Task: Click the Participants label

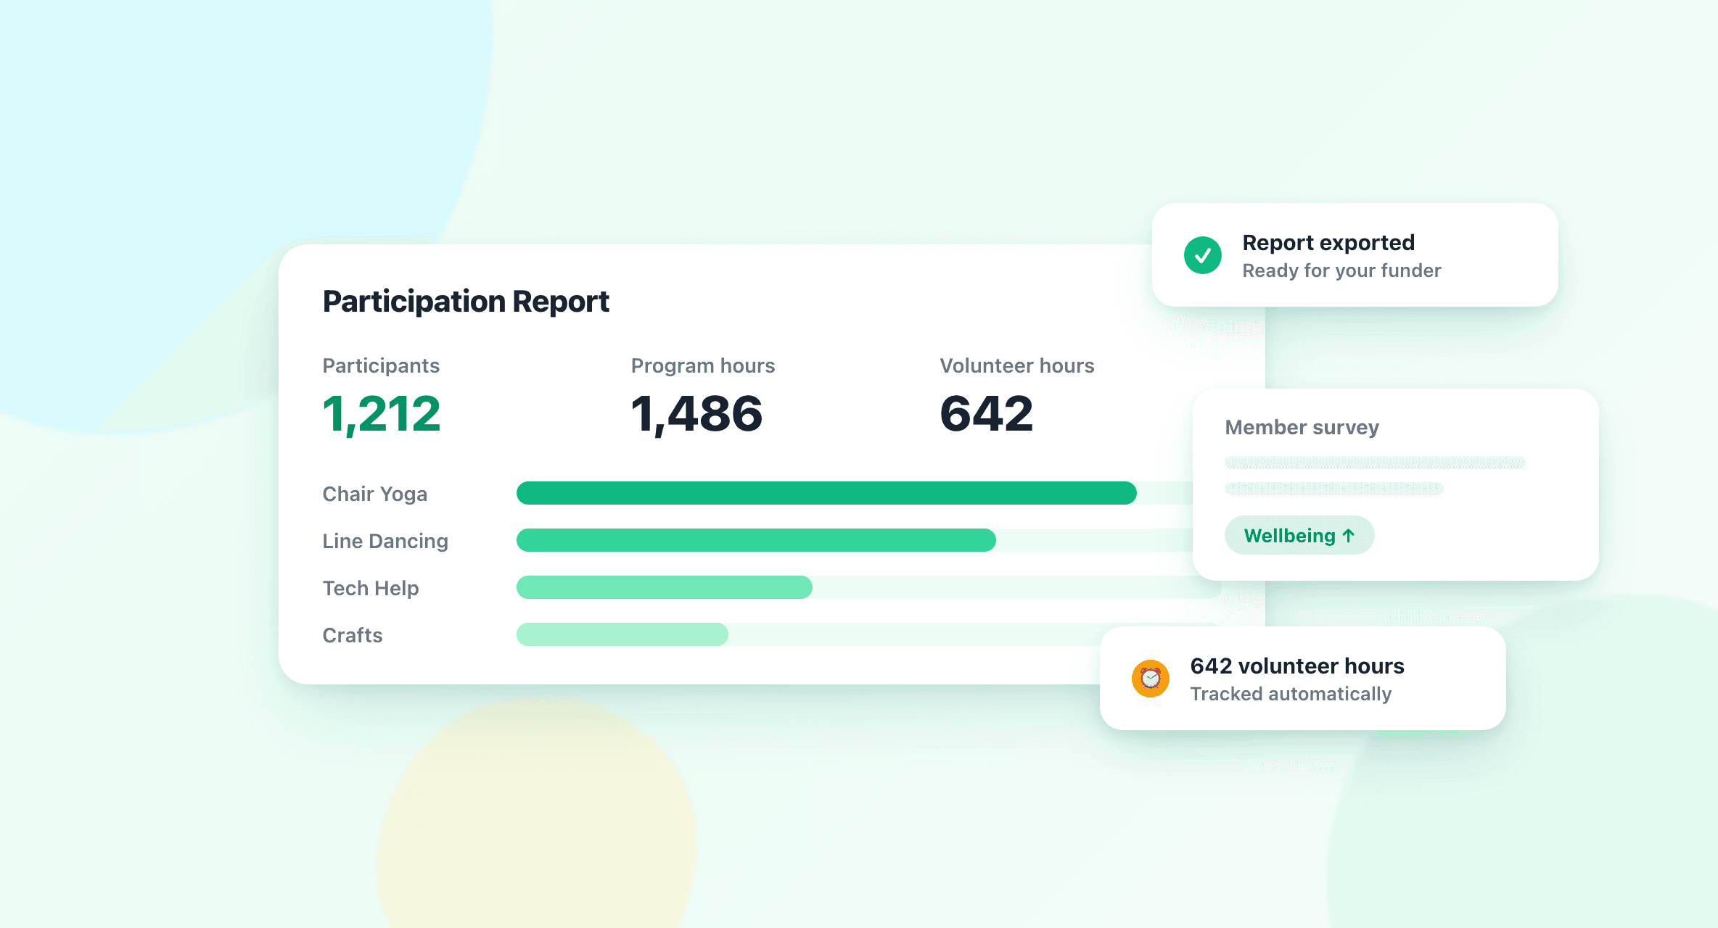Action: [381, 366]
